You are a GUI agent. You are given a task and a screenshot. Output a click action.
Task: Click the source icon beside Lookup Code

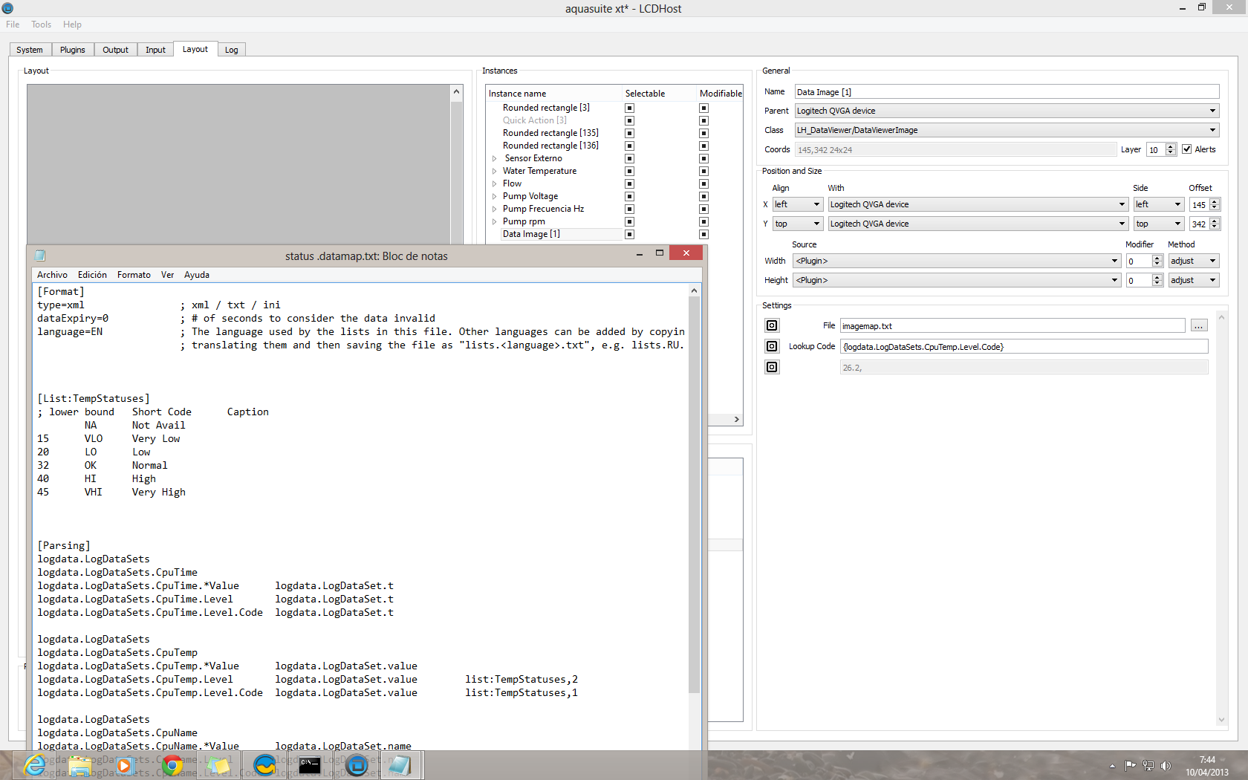click(x=772, y=346)
